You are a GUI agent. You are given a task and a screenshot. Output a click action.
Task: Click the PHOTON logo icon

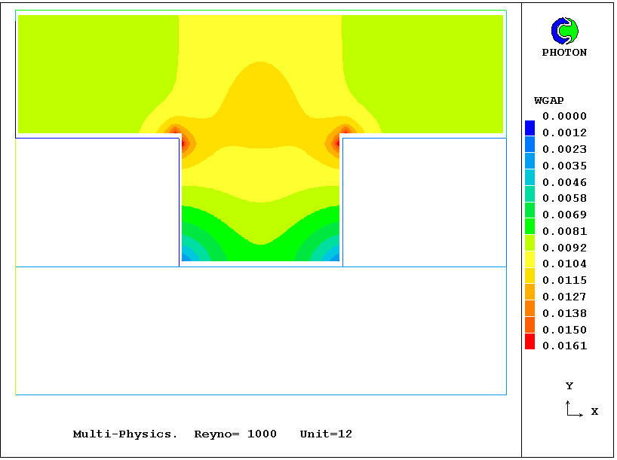click(x=564, y=31)
